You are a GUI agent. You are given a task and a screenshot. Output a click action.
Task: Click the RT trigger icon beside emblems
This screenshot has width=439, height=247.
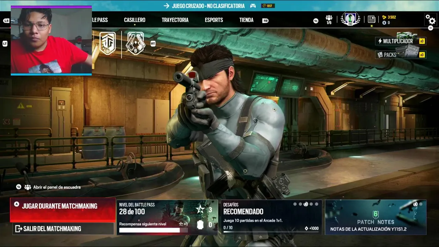(x=153, y=44)
